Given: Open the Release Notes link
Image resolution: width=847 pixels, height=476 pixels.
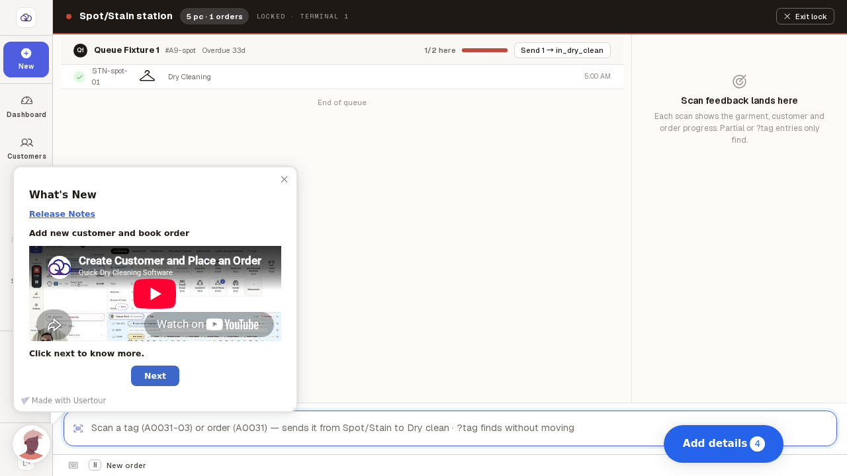Looking at the screenshot, I should 62,214.
